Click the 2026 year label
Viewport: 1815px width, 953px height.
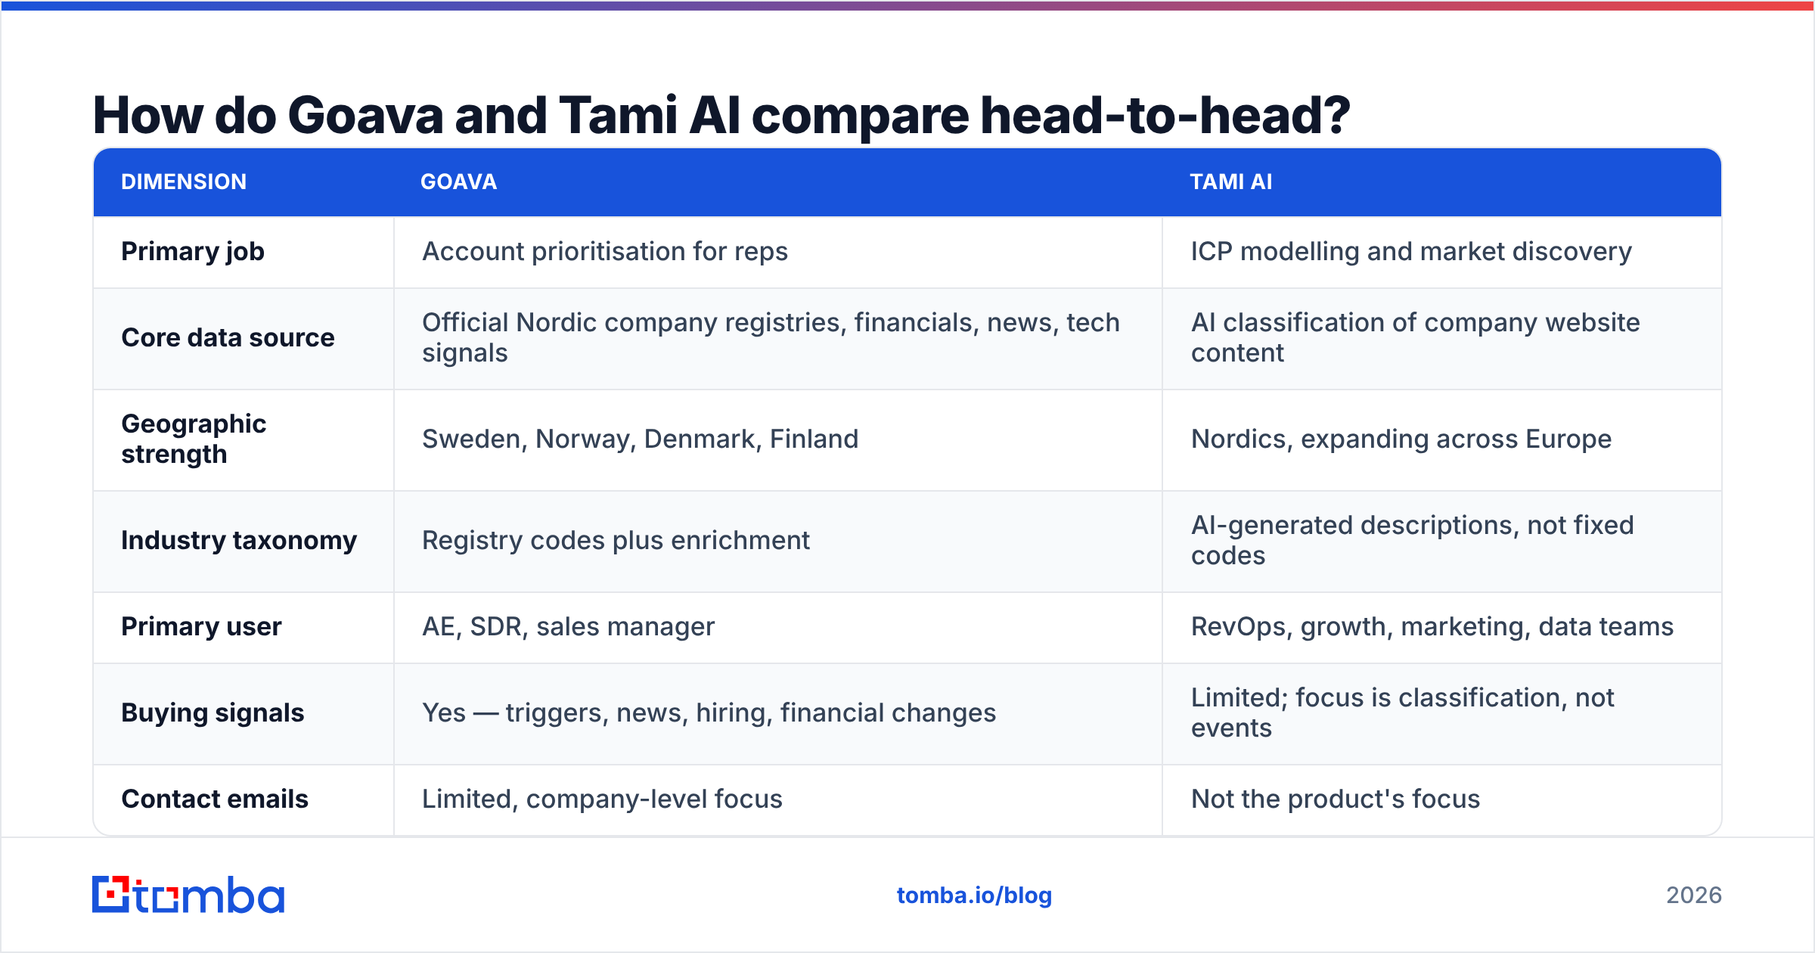[1694, 896]
